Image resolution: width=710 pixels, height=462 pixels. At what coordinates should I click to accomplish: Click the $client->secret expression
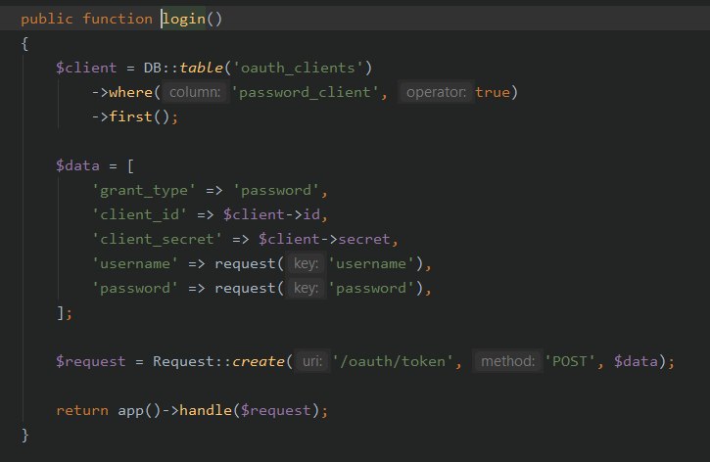(x=324, y=239)
